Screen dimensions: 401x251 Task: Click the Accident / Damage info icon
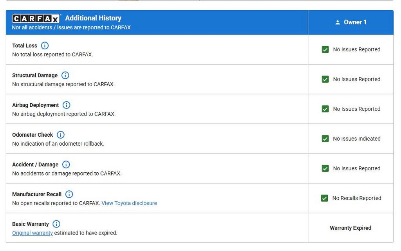66,164
